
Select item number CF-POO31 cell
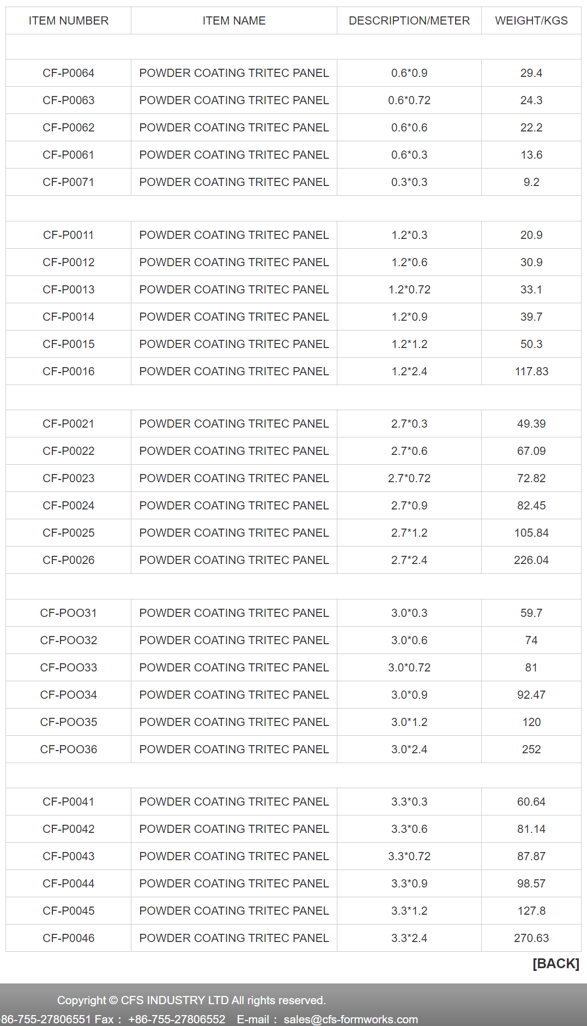point(69,613)
